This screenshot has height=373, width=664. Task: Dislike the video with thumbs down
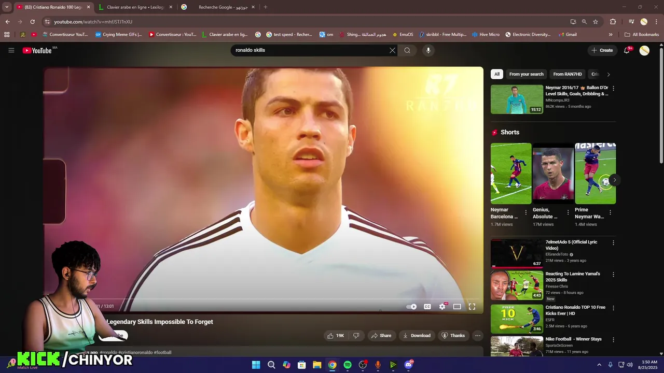click(356, 336)
